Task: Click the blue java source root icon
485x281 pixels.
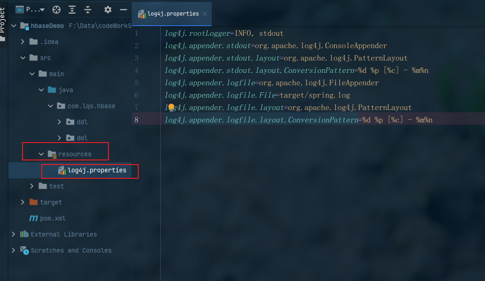Action: pos(52,90)
